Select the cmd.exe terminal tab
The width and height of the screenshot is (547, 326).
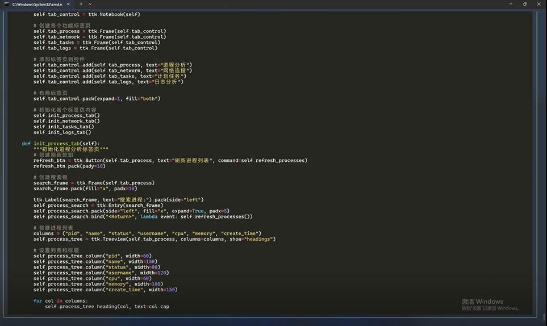[36, 4]
